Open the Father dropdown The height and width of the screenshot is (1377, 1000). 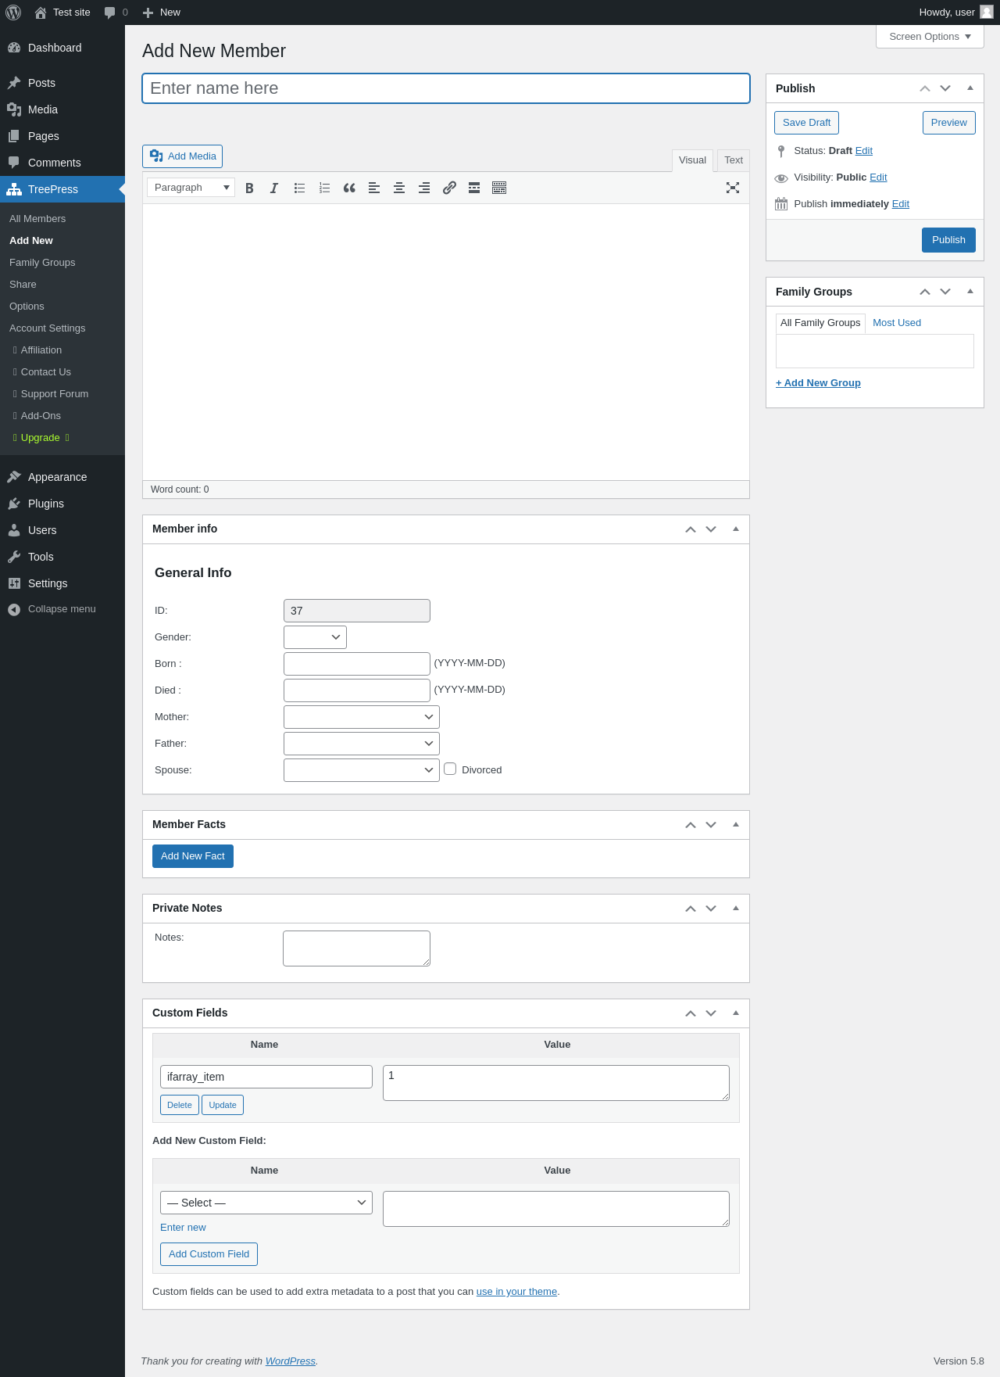(362, 744)
